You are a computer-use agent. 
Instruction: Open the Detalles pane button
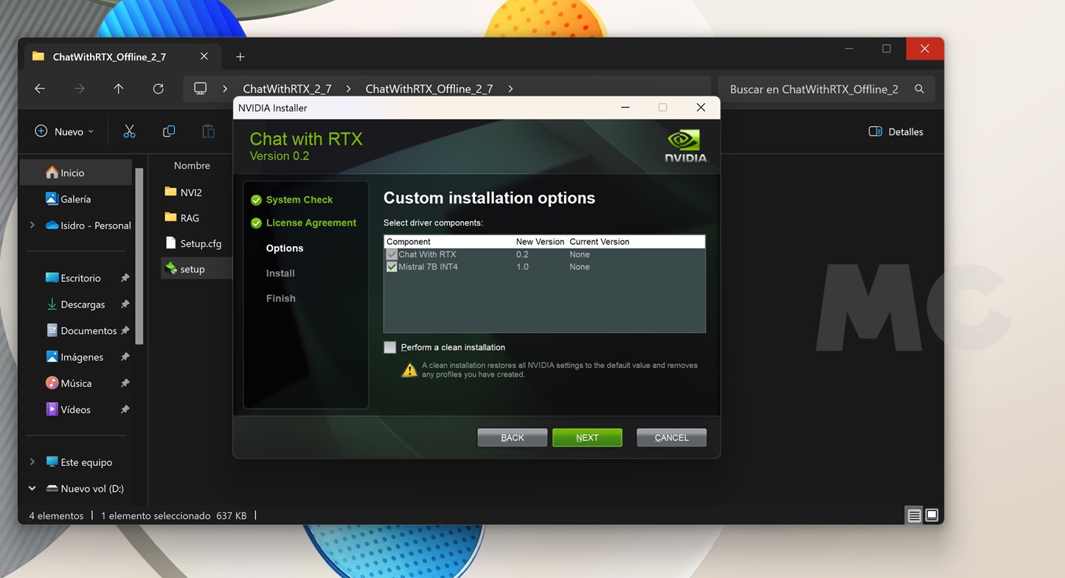pyautogui.click(x=895, y=131)
